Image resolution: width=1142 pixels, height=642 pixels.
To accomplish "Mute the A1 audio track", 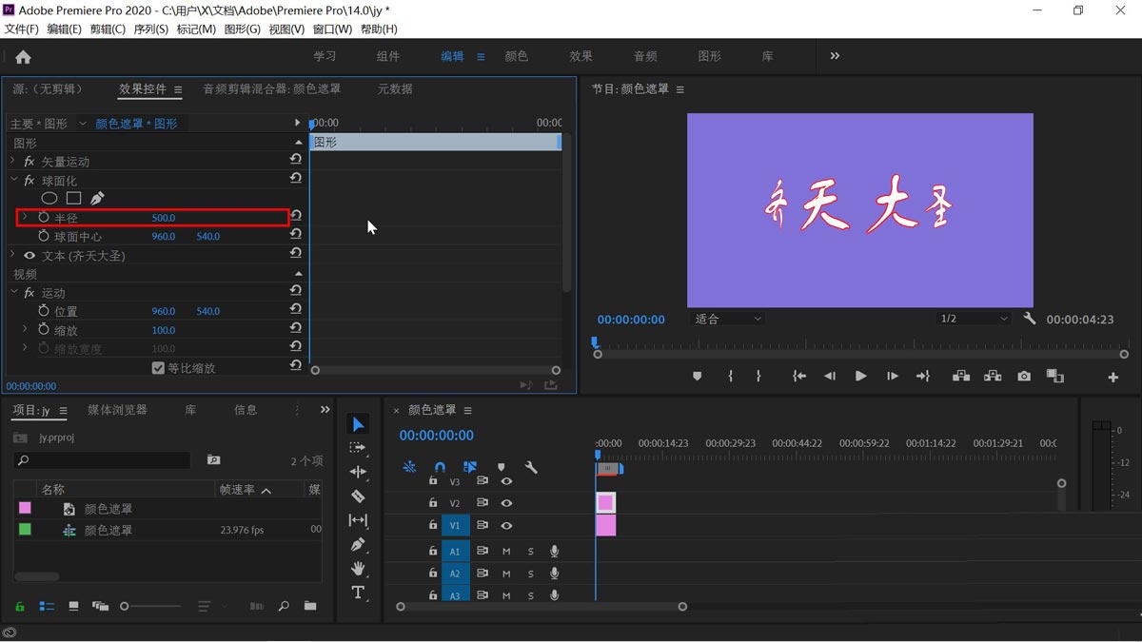I will pos(508,550).
